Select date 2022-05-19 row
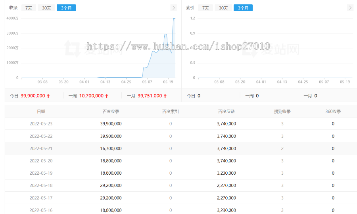 point(181,173)
